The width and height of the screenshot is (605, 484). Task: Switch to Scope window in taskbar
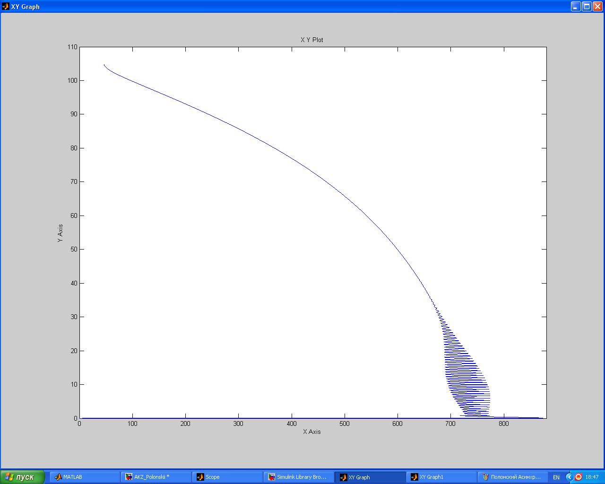coord(227,477)
